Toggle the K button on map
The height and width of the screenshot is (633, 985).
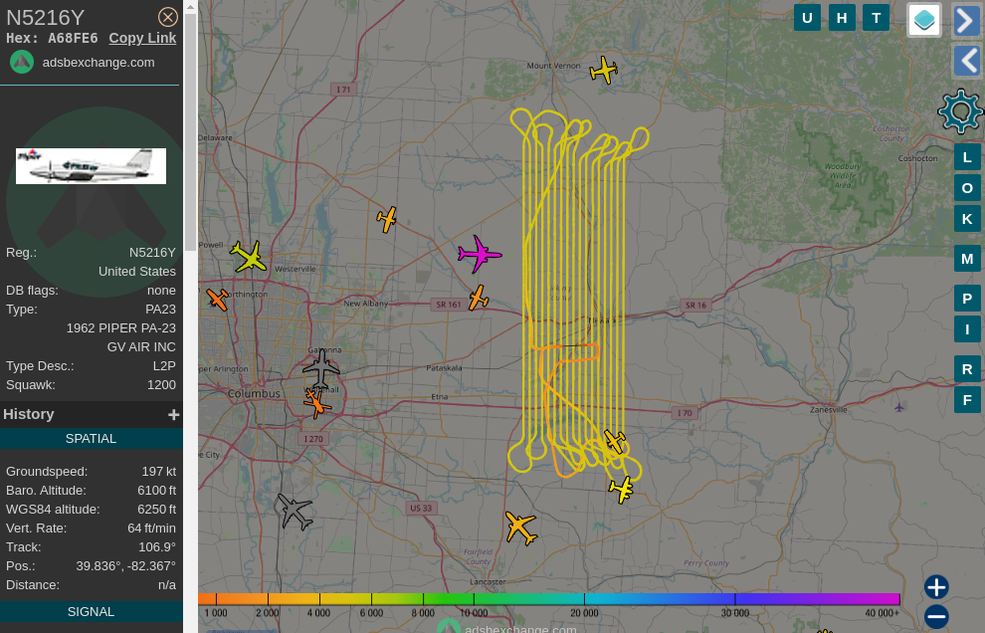967,219
